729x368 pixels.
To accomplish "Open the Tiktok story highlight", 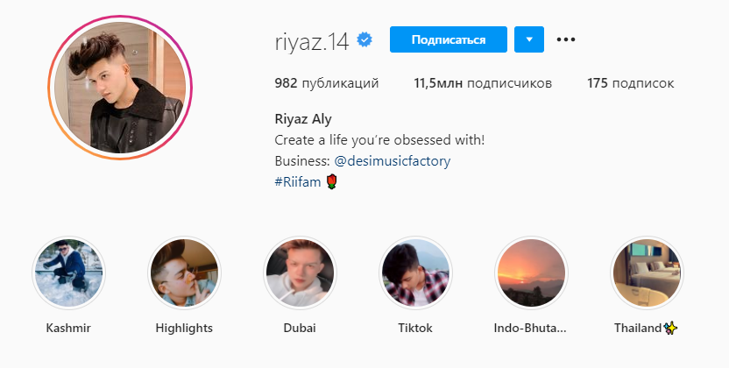I will pyautogui.click(x=415, y=272).
